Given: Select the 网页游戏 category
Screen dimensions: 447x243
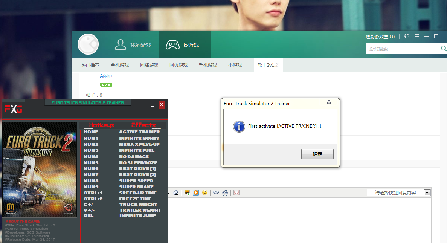Looking at the screenshot, I should tap(178, 65).
